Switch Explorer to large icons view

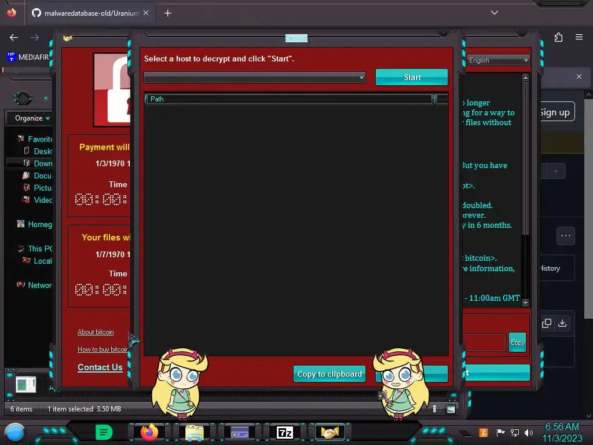pyautogui.click(x=451, y=409)
